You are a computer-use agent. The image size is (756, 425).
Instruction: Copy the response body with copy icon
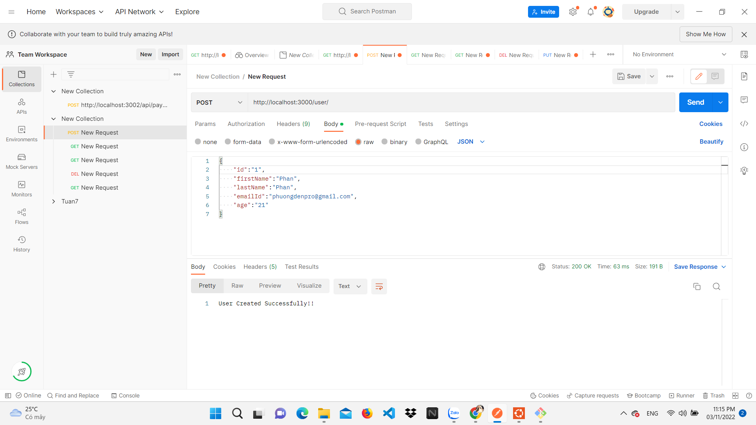(697, 286)
